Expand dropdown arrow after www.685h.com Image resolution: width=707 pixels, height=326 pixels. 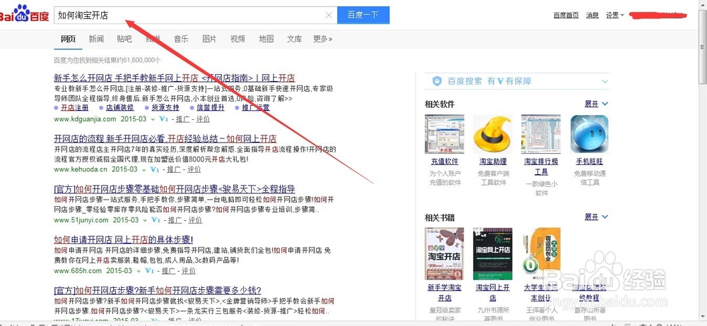tap(139, 272)
